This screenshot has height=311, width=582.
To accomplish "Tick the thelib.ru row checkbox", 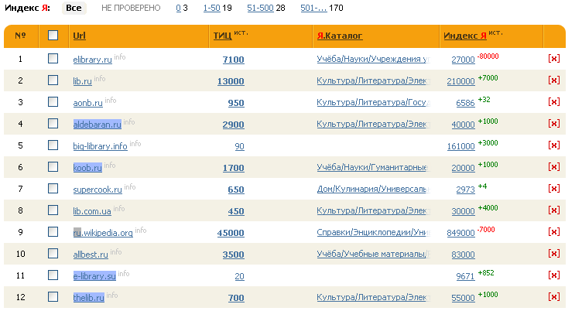I will click(53, 296).
